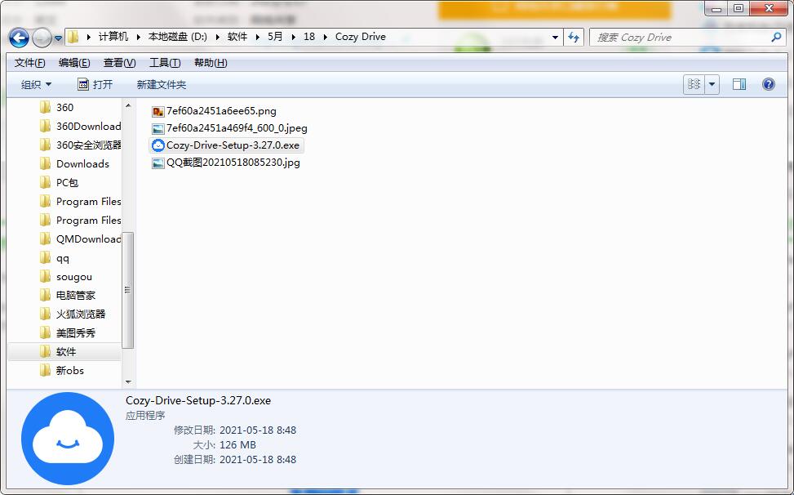
Task: Select QQ截图20210518085230.jpg file
Action: (x=233, y=163)
